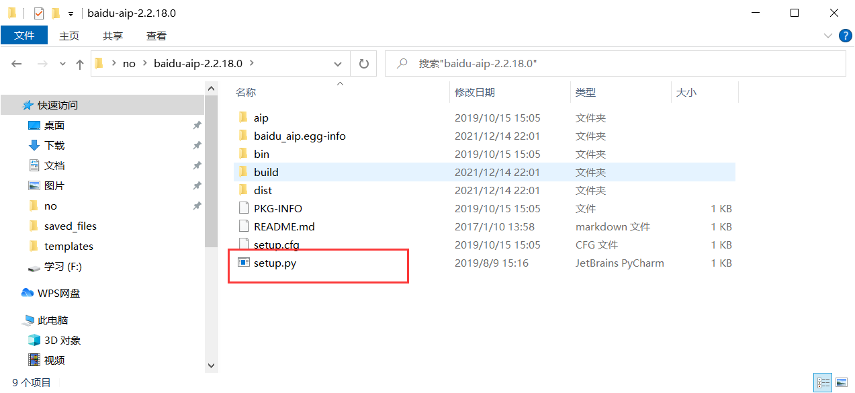Expand the chevron after baidu-aip-2.2.18.0 breadcrumb

pos(252,64)
